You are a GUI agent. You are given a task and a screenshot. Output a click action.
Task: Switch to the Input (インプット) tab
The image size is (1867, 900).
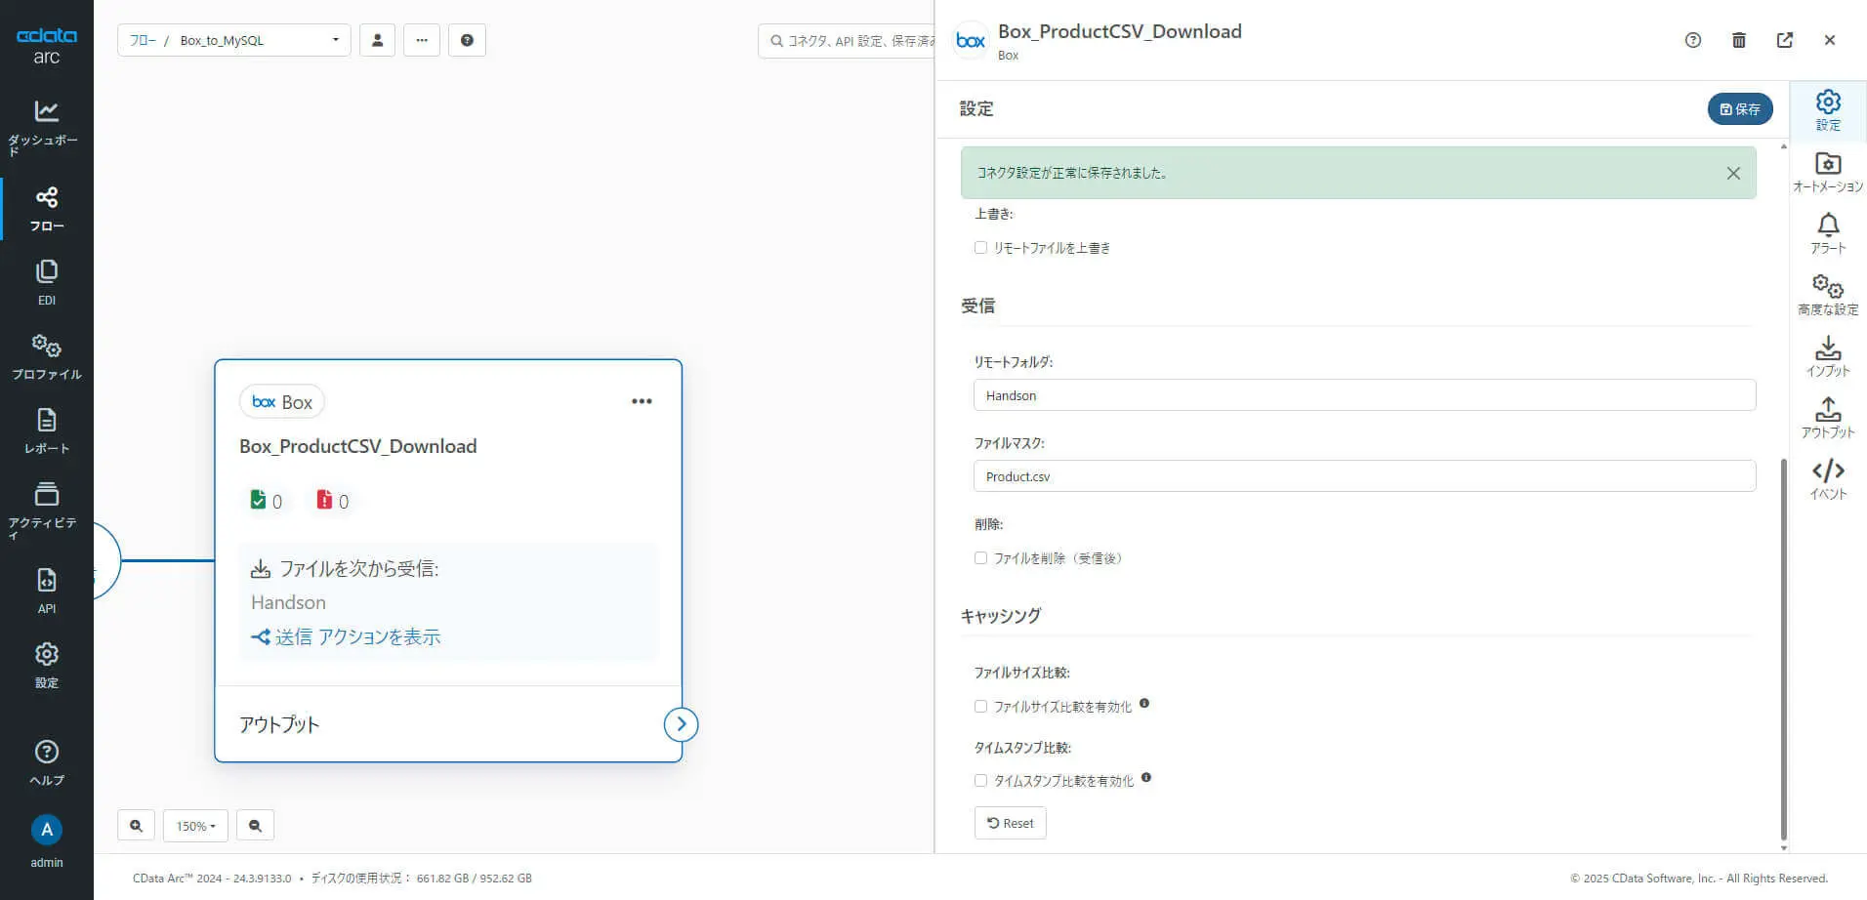coord(1828,356)
